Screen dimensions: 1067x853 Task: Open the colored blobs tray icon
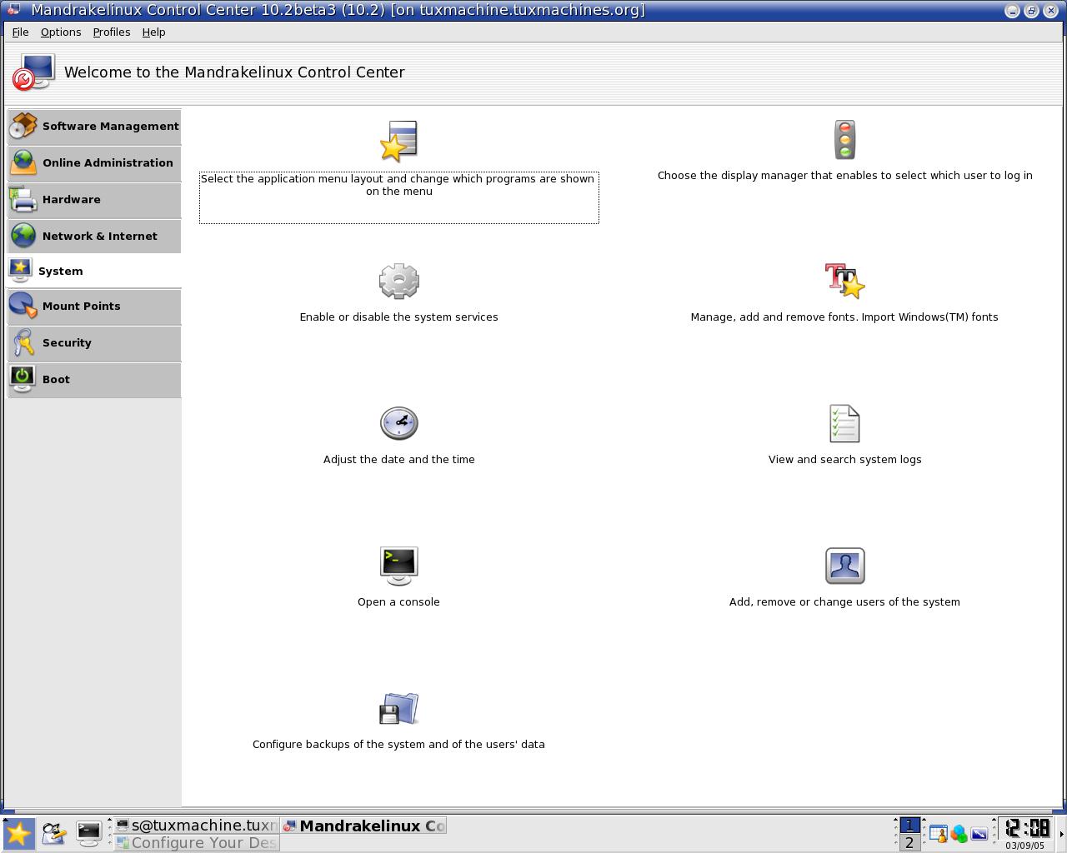coord(959,834)
